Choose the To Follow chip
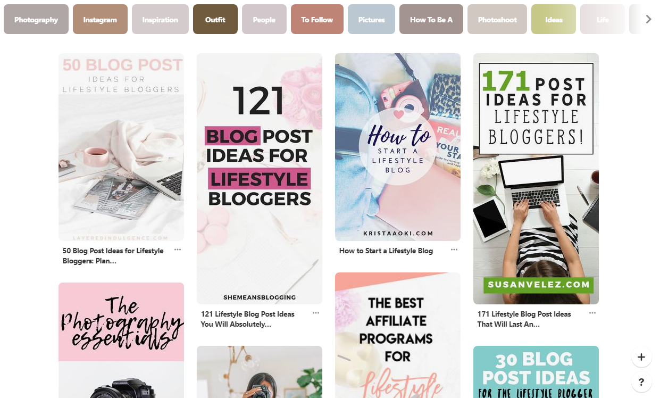Image resolution: width=660 pixels, height=398 pixels. click(317, 19)
